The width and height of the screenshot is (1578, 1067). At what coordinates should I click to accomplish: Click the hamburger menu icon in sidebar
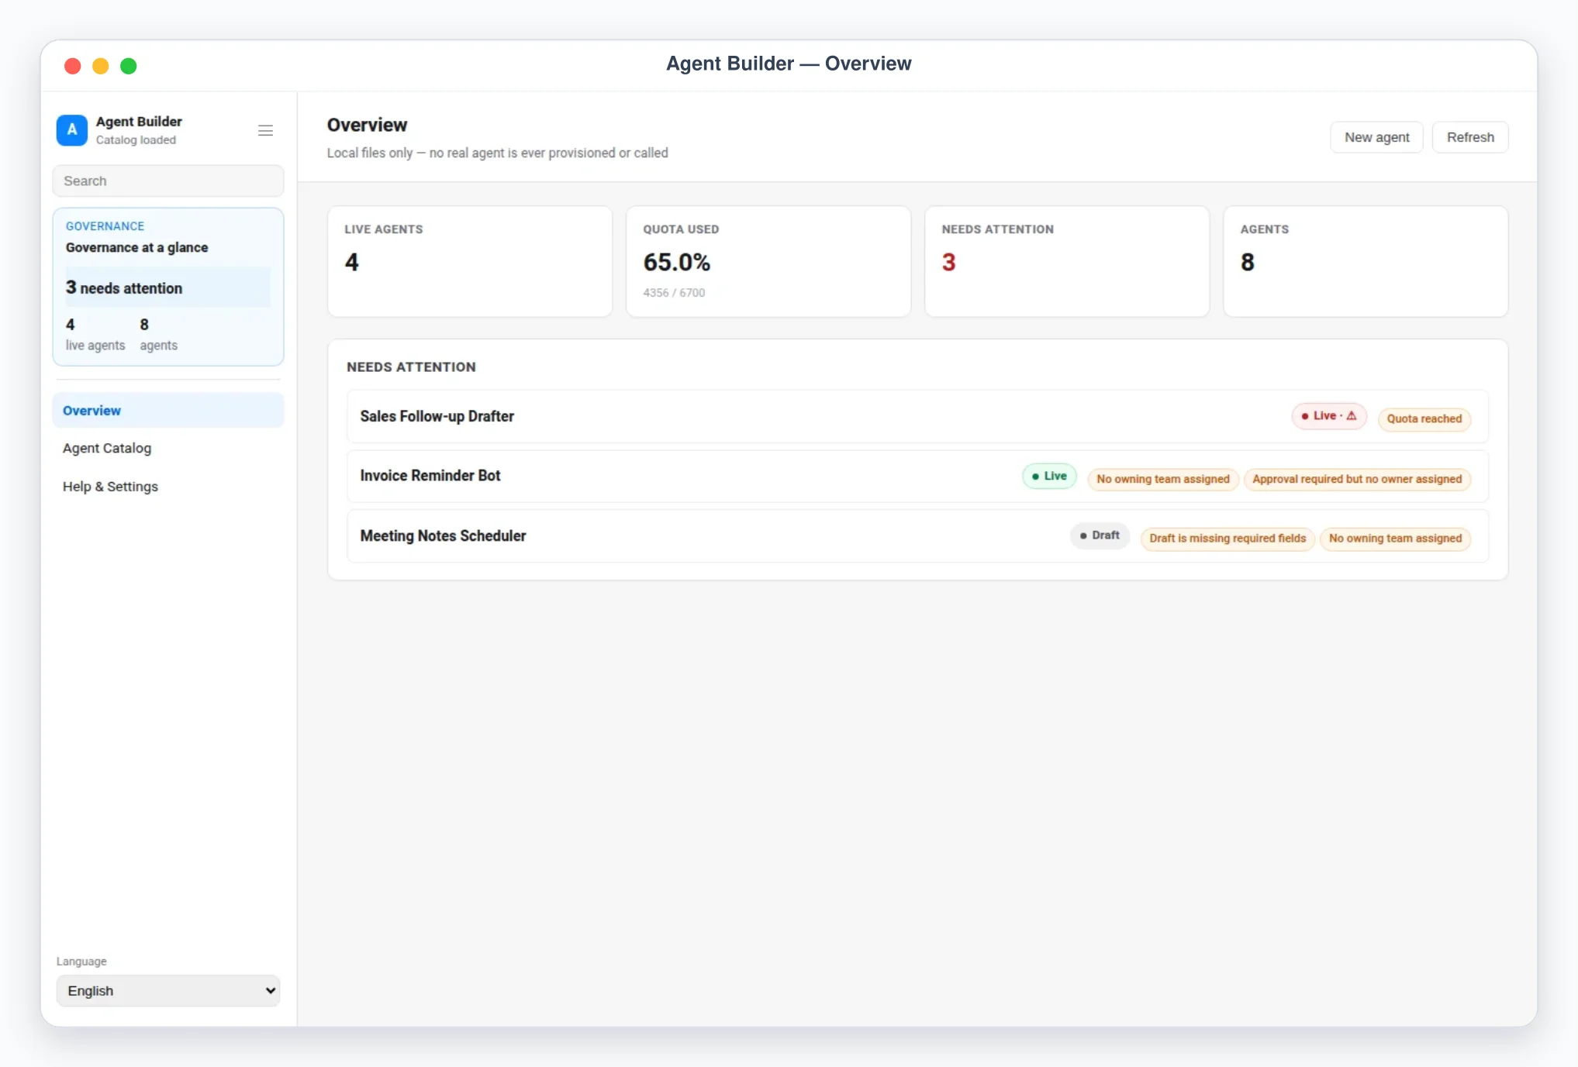(x=265, y=130)
